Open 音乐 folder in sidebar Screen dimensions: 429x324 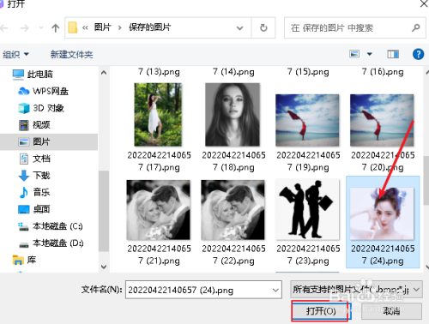click(x=41, y=192)
